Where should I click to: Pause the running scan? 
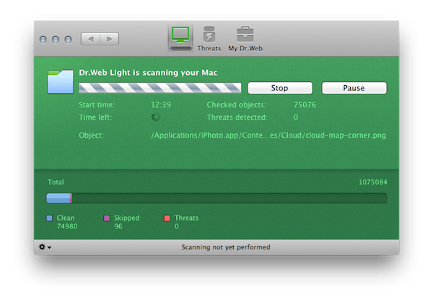coord(354,88)
